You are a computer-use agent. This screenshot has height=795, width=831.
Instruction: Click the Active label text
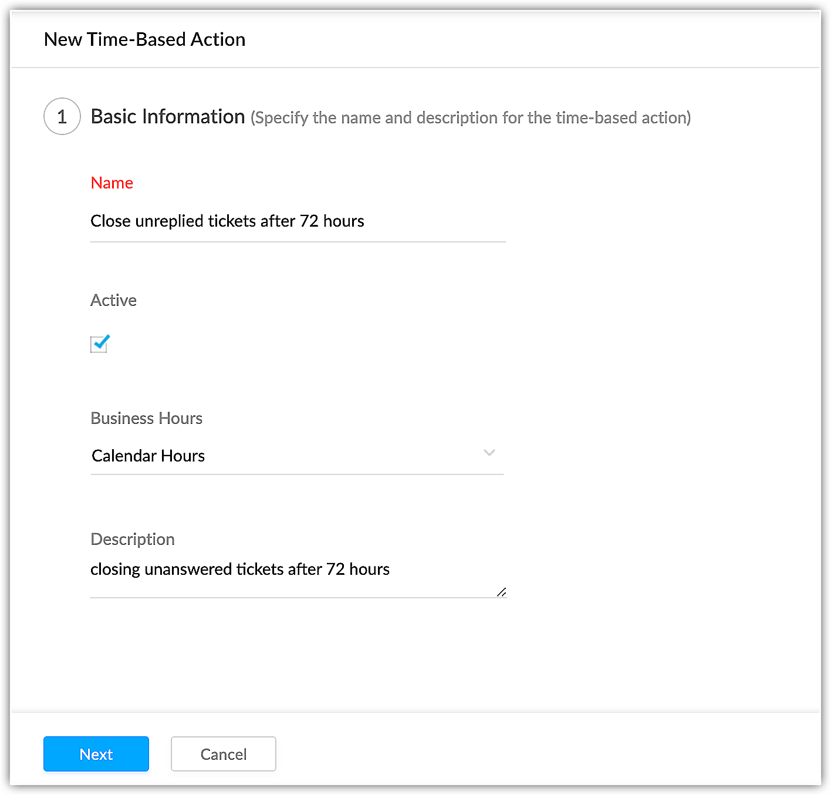[x=113, y=300]
